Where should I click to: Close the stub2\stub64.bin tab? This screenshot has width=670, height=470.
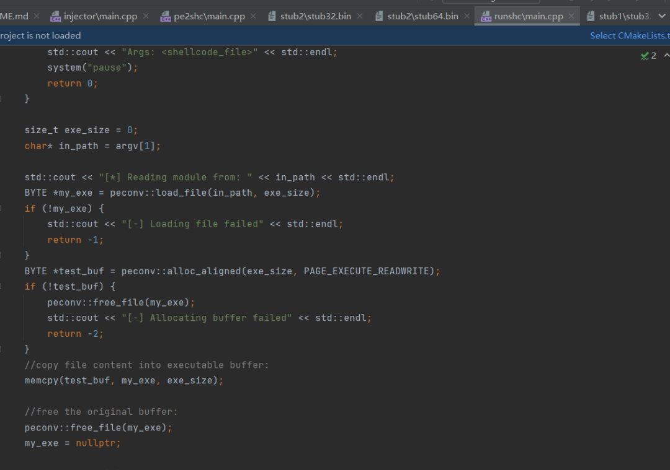pyautogui.click(x=467, y=16)
